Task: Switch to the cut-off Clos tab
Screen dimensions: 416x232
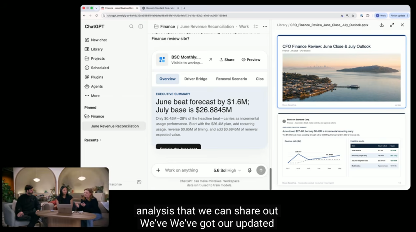Action: tap(260, 79)
